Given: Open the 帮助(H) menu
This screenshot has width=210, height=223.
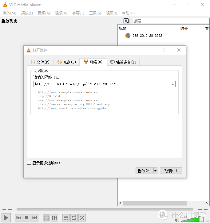Looking at the screenshot, I should 128,13.
